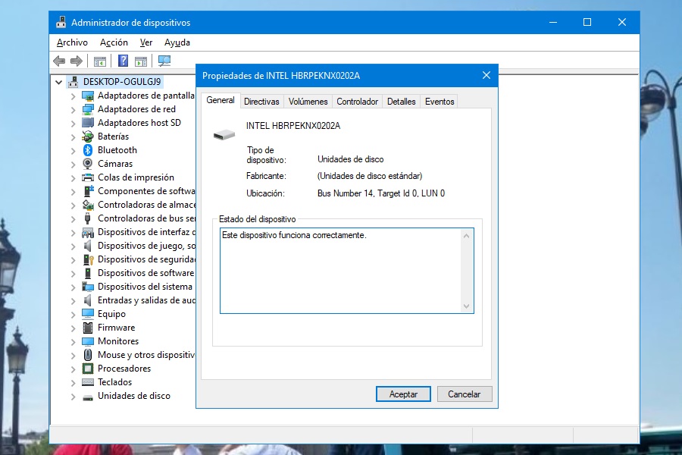Click the Monitores category icon
The image size is (682, 455).
[86, 341]
